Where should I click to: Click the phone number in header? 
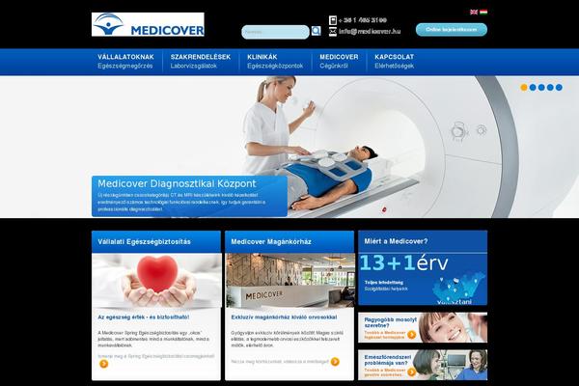363,20
